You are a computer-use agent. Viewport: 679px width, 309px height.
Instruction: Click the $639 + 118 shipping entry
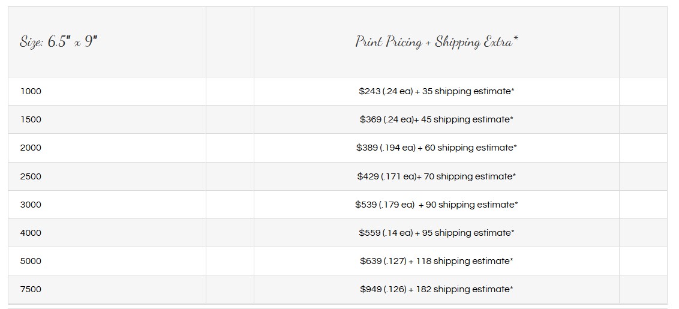point(436,261)
